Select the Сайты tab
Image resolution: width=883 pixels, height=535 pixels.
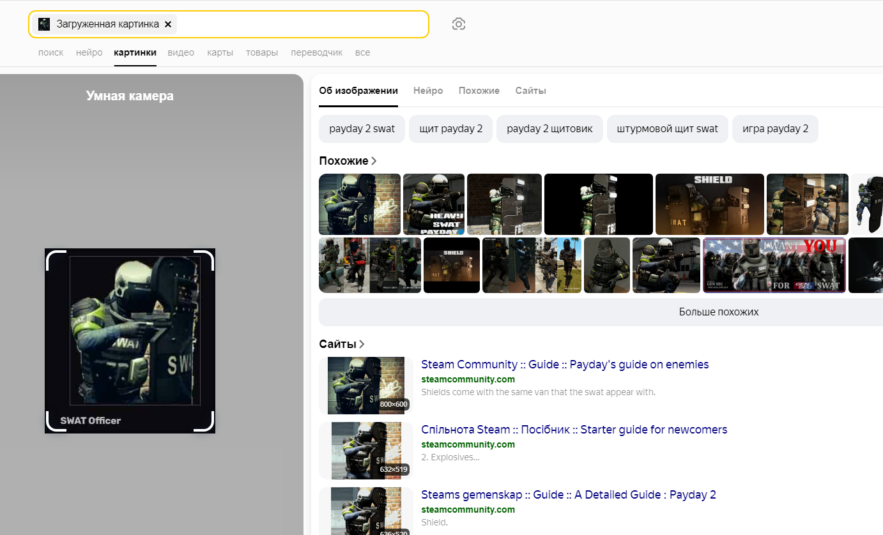pyautogui.click(x=530, y=91)
